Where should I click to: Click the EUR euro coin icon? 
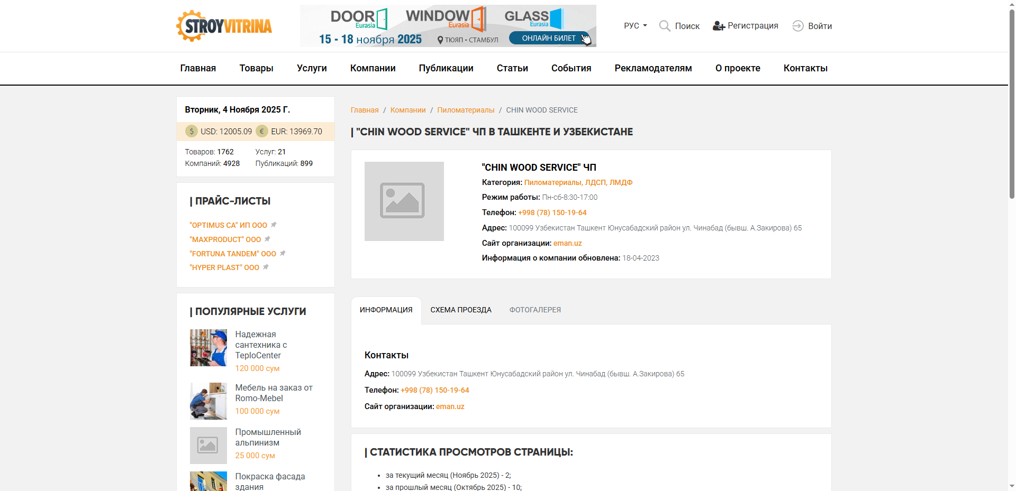tap(262, 132)
